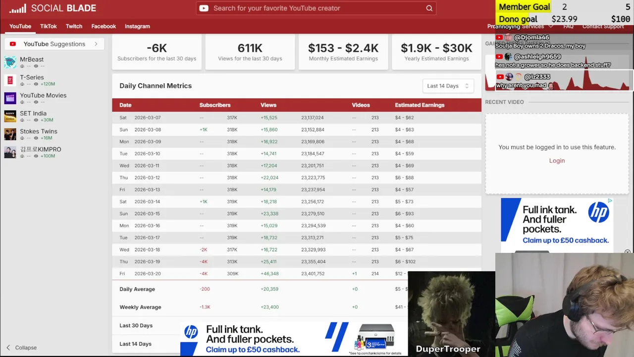Click the -2K subscriber change cell
634x357 pixels.
tap(204, 249)
